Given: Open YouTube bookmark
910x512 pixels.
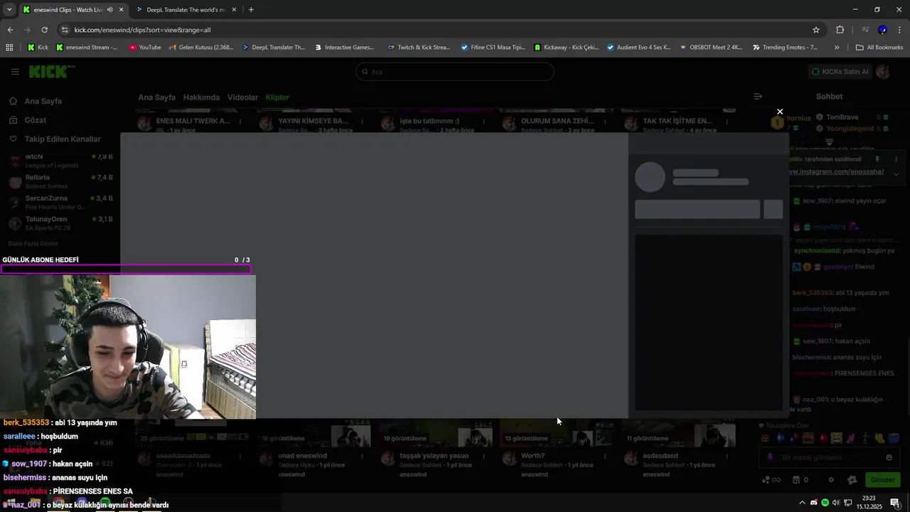Looking at the screenshot, I should pyautogui.click(x=145, y=48).
